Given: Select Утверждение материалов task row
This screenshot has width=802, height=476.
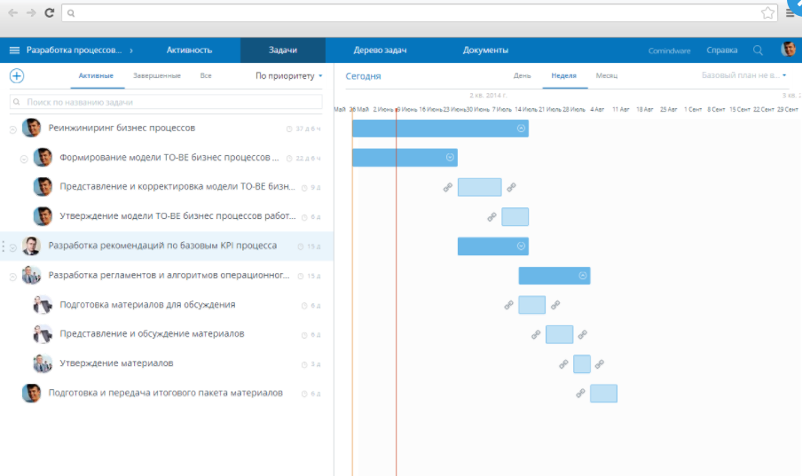Looking at the screenshot, I should coord(167,363).
